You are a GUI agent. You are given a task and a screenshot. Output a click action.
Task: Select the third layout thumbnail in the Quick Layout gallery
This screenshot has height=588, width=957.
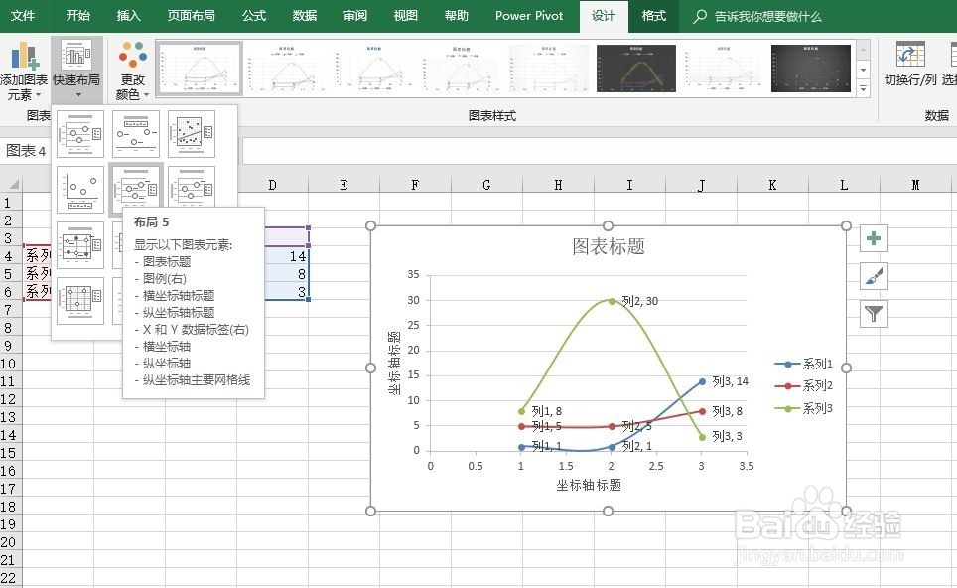192,134
